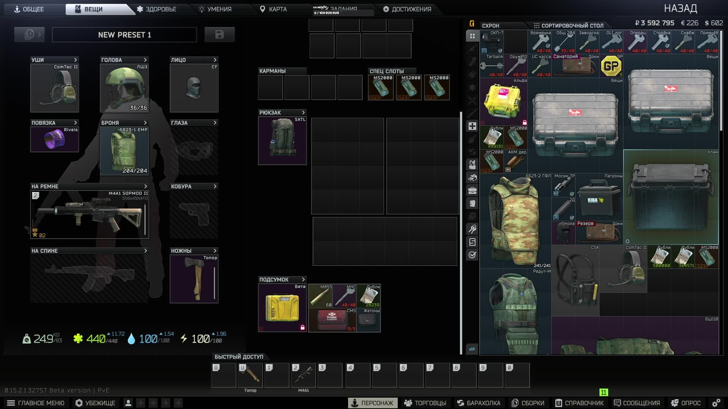Expand the НА РЕМНЕ slot arrow
The width and height of the screenshot is (728, 409).
coord(145,186)
